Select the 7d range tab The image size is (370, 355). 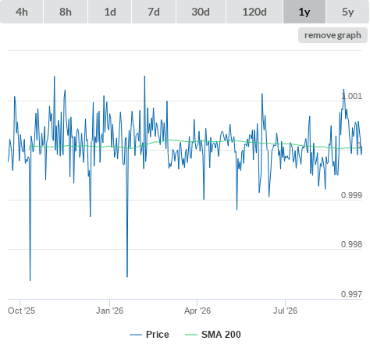click(154, 12)
